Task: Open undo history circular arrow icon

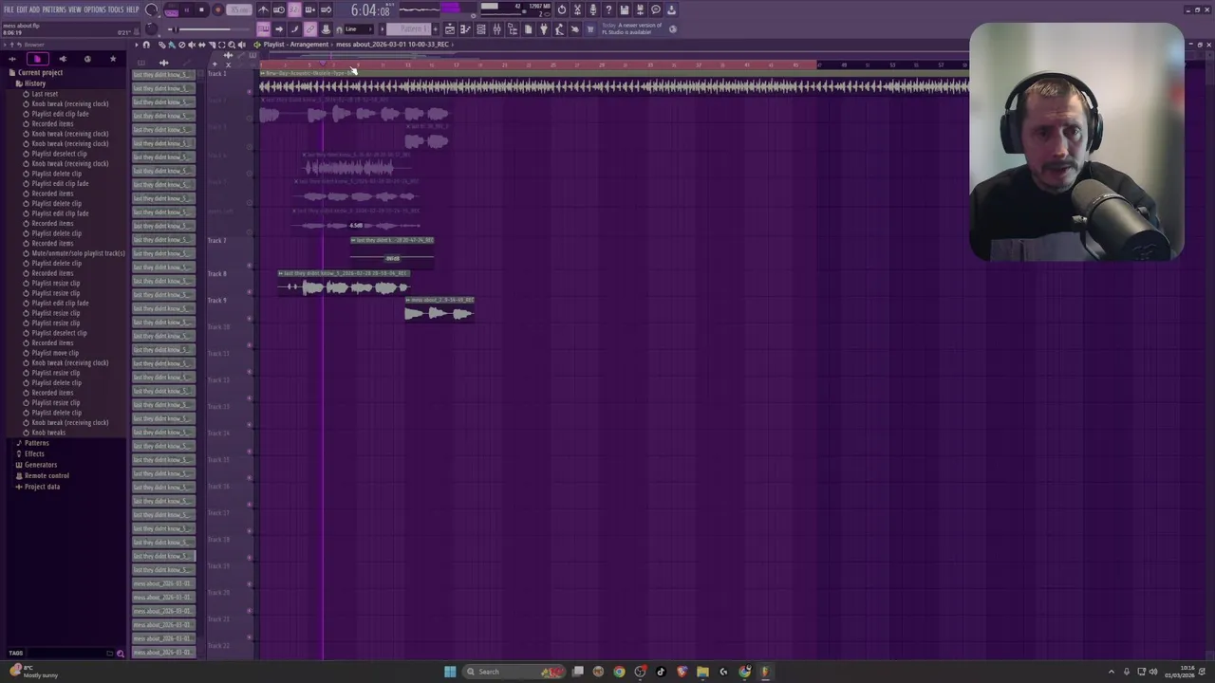Action: [x=562, y=9]
